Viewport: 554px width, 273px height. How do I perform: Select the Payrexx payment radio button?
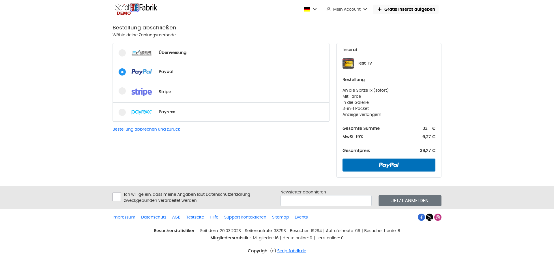(x=122, y=112)
